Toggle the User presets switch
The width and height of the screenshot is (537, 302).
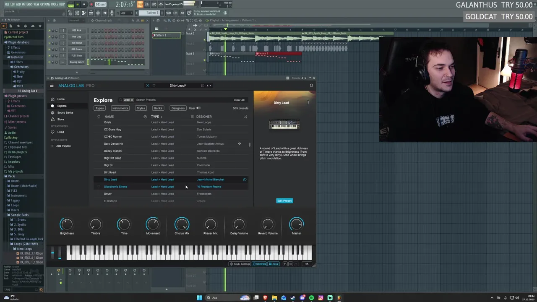coord(198,108)
